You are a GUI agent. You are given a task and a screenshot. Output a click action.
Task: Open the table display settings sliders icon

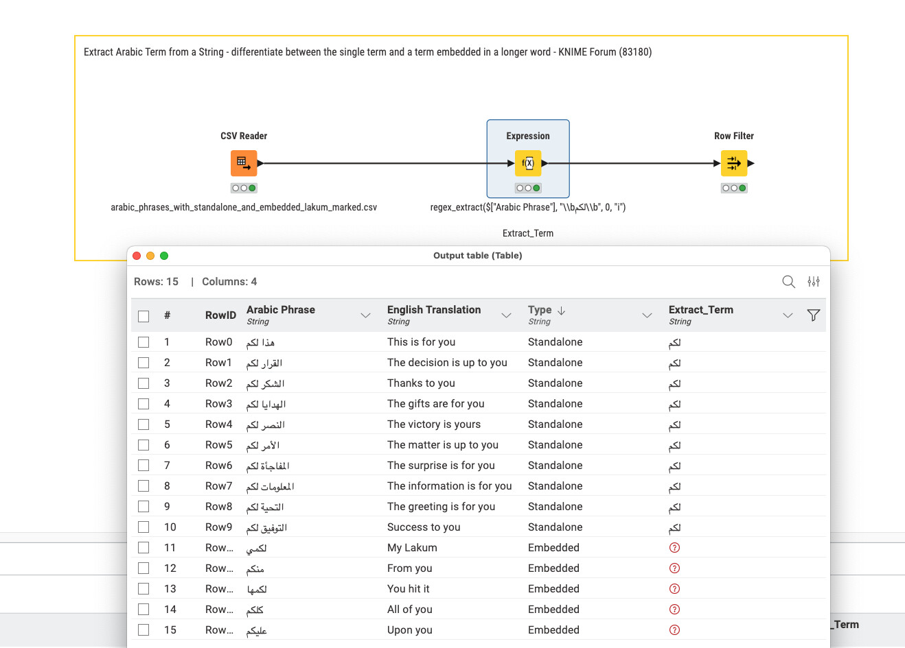coord(814,281)
